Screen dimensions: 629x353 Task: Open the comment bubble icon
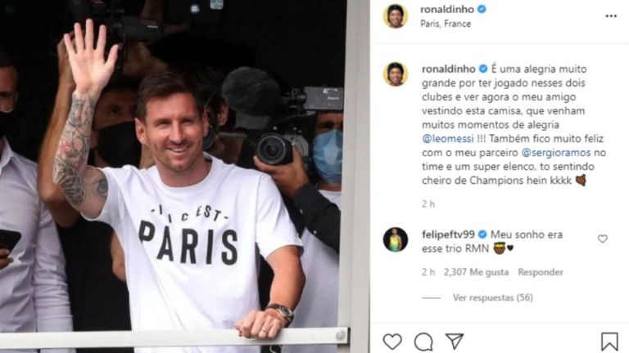[x=423, y=342]
